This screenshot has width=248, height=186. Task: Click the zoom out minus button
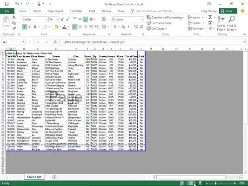pyautogui.click(x=207, y=183)
